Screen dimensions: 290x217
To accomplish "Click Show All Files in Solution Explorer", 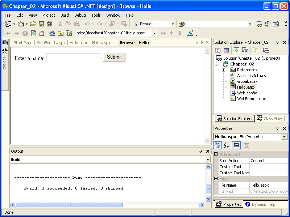I will (254, 50).
